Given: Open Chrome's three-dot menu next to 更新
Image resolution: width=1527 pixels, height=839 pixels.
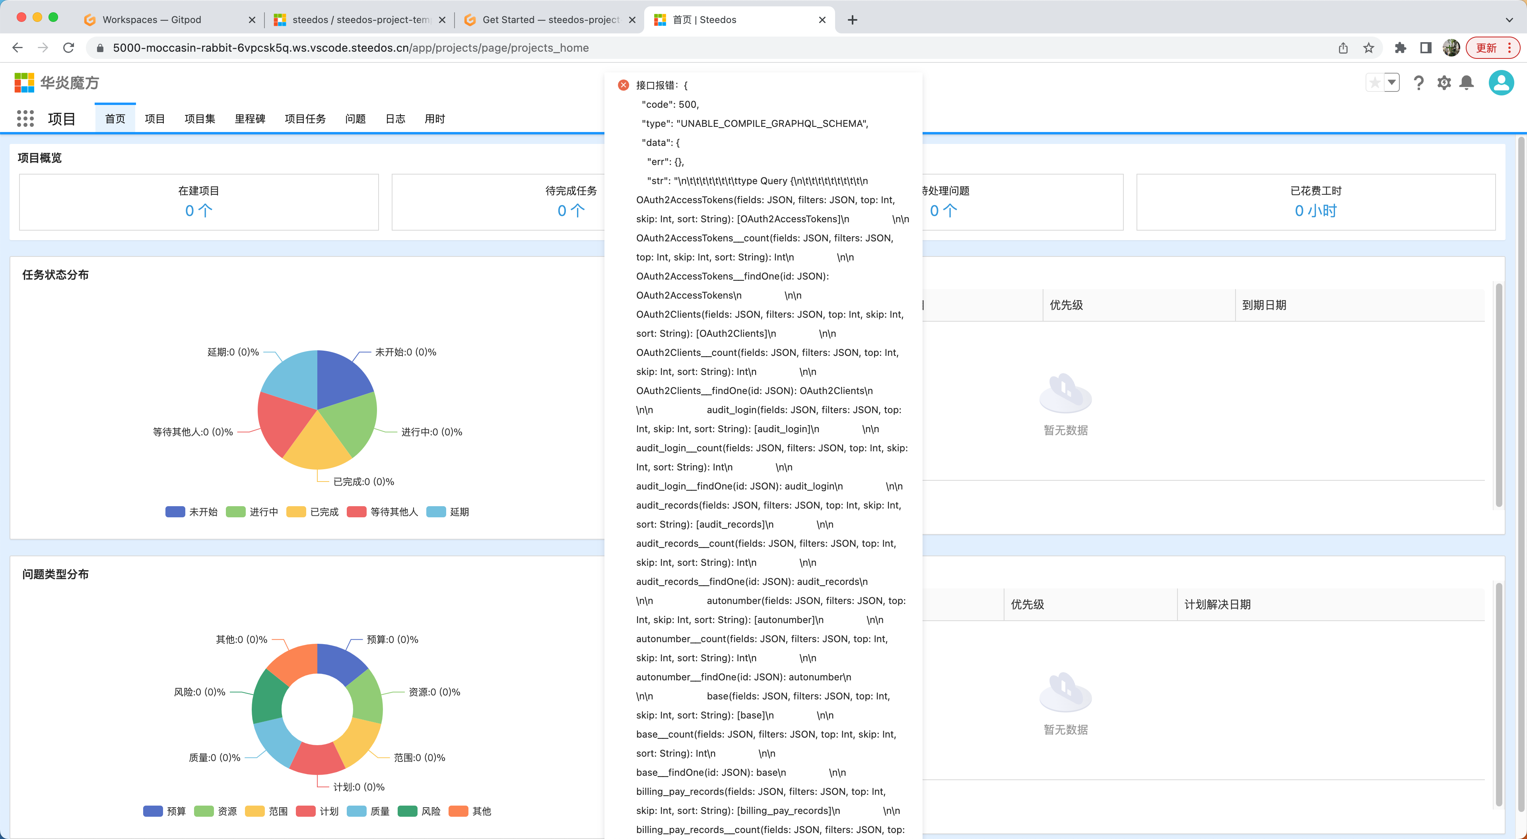Looking at the screenshot, I should 1509,48.
